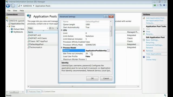Select the Identity property row
Image resolution: width=173 pixels, height=97 pixels.
pos(86,51)
